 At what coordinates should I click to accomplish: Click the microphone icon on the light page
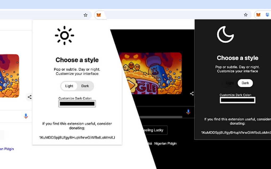(26, 116)
